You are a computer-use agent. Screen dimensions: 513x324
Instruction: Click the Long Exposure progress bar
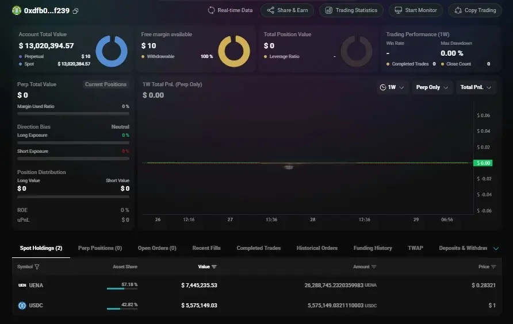[x=73, y=143]
